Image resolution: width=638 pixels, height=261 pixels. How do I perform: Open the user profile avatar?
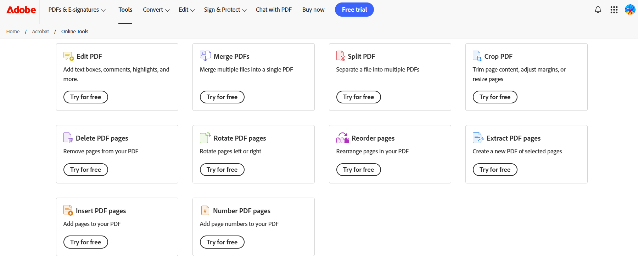tap(630, 10)
